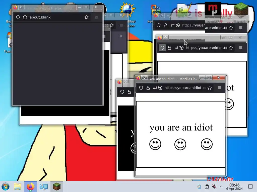Image resolution: width=257 pixels, height=192 pixels.
Task: Bookmark about:blank with the star icon
Action: tap(87, 17)
